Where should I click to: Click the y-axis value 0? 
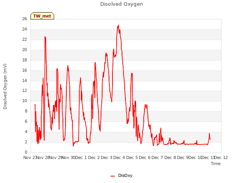tap(26, 152)
